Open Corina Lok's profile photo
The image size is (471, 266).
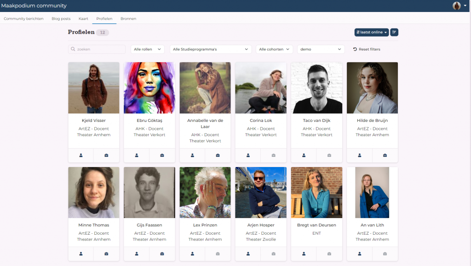click(261, 88)
